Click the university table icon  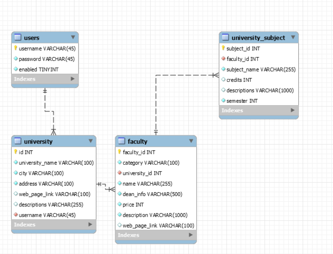(18, 141)
